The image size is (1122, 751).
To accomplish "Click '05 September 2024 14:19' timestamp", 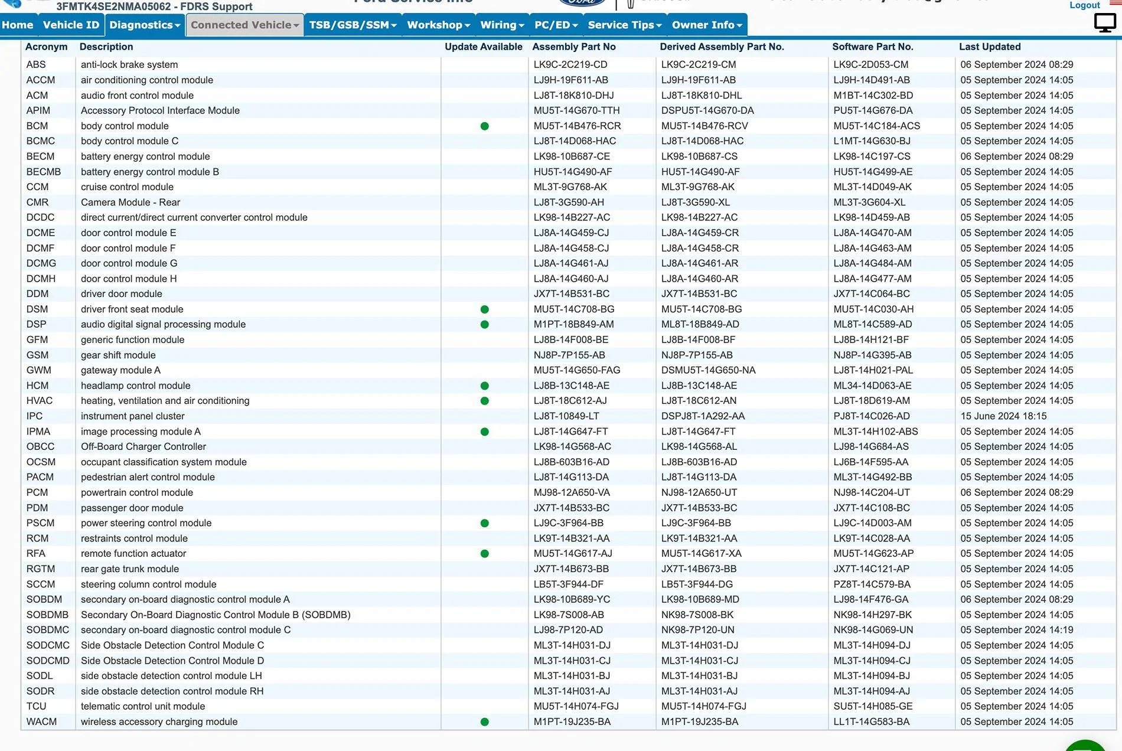I will tap(1017, 630).
